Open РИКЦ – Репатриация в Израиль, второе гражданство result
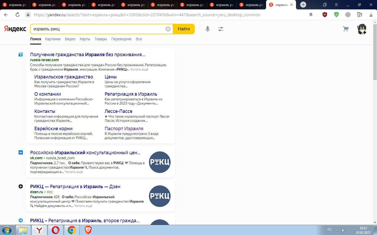This screenshot has height=235, width=377. coord(85,220)
